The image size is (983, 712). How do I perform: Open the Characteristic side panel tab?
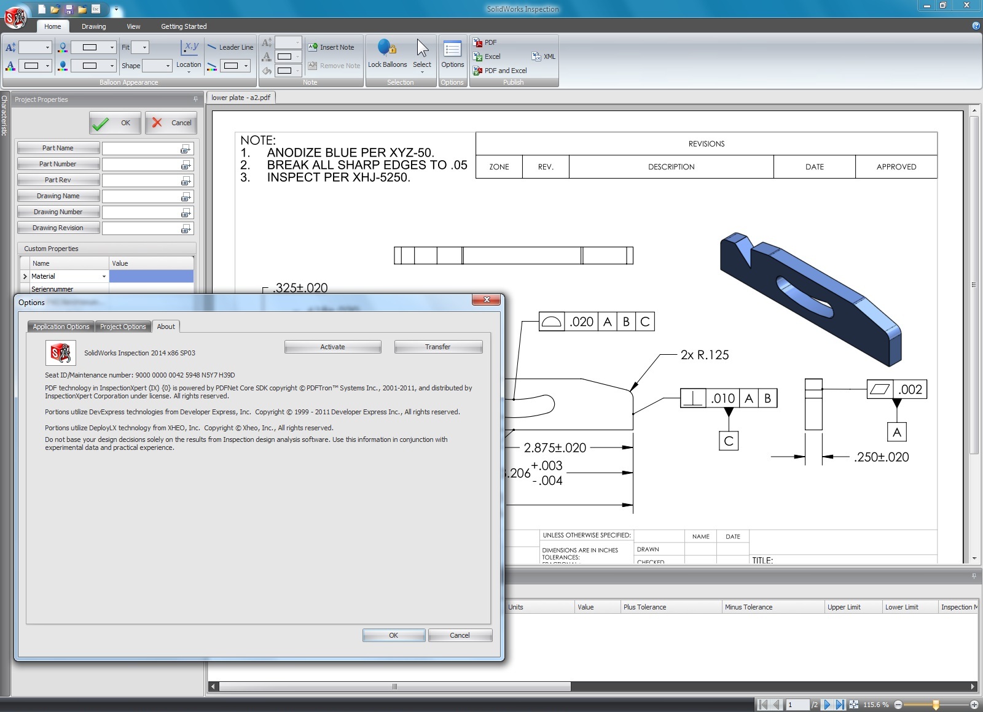(5, 115)
